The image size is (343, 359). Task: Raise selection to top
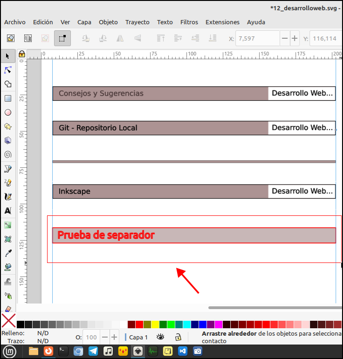click(161, 38)
